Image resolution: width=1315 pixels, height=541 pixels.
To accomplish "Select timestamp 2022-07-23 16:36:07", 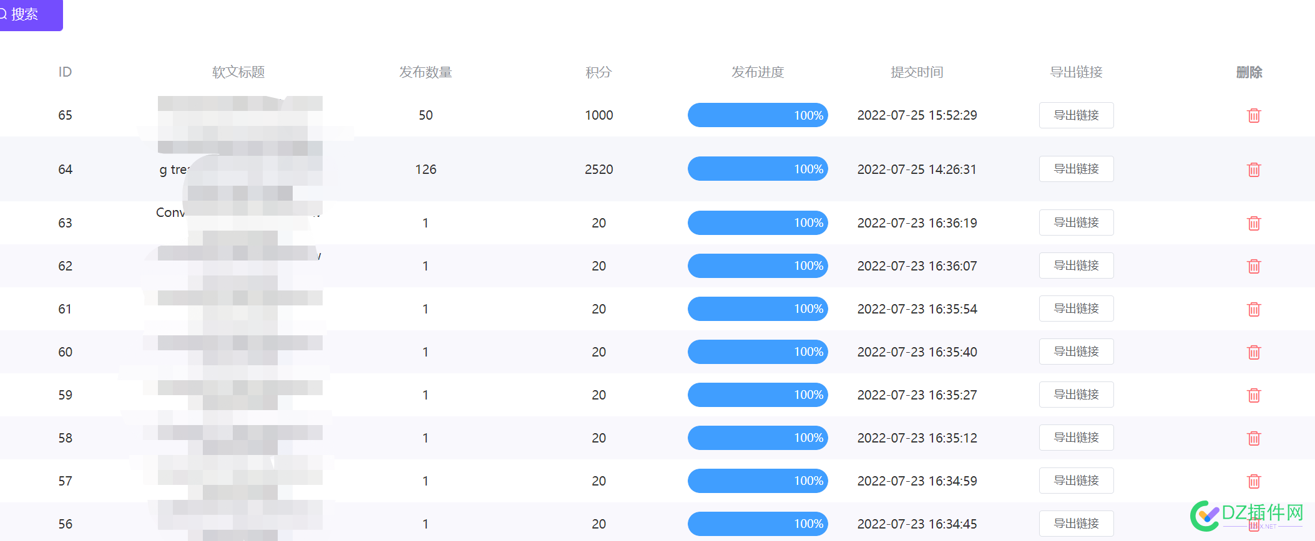I will [917, 266].
